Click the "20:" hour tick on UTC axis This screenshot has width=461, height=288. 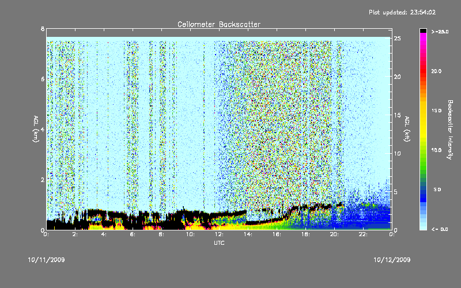[334, 234]
